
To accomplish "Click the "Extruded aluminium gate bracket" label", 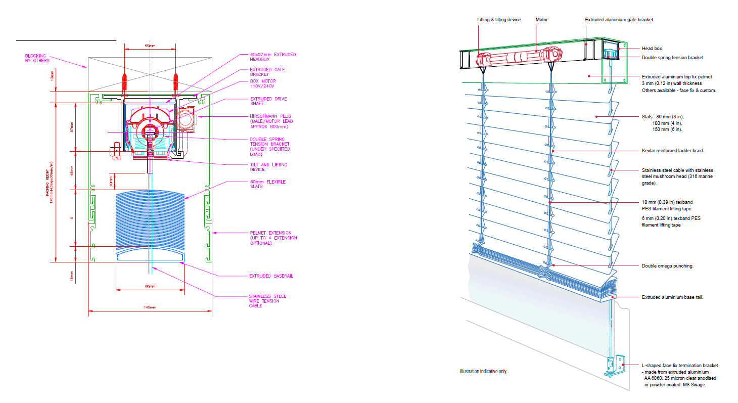I will click(619, 20).
